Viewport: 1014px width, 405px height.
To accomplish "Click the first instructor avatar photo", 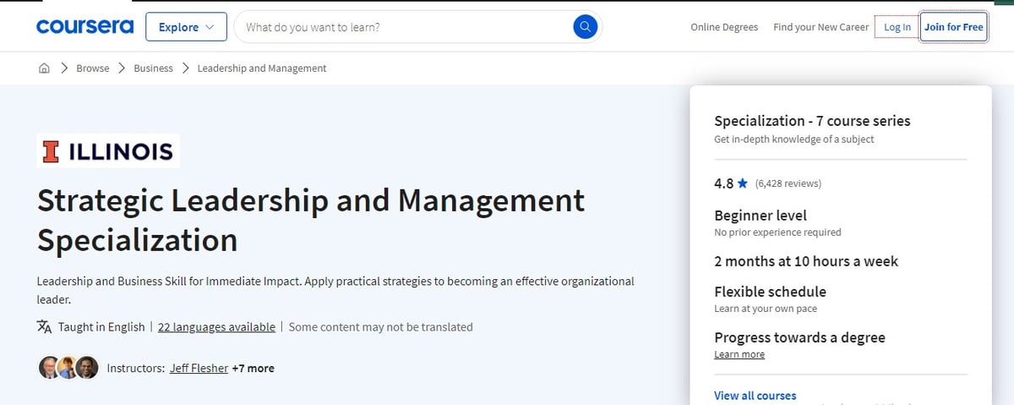I will 50,368.
